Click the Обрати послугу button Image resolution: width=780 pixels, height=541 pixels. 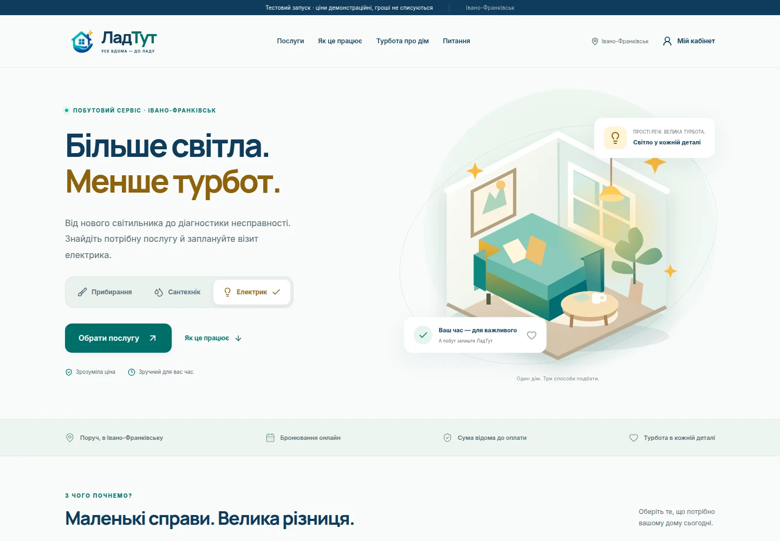pyautogui.click(x=118, y=338)
